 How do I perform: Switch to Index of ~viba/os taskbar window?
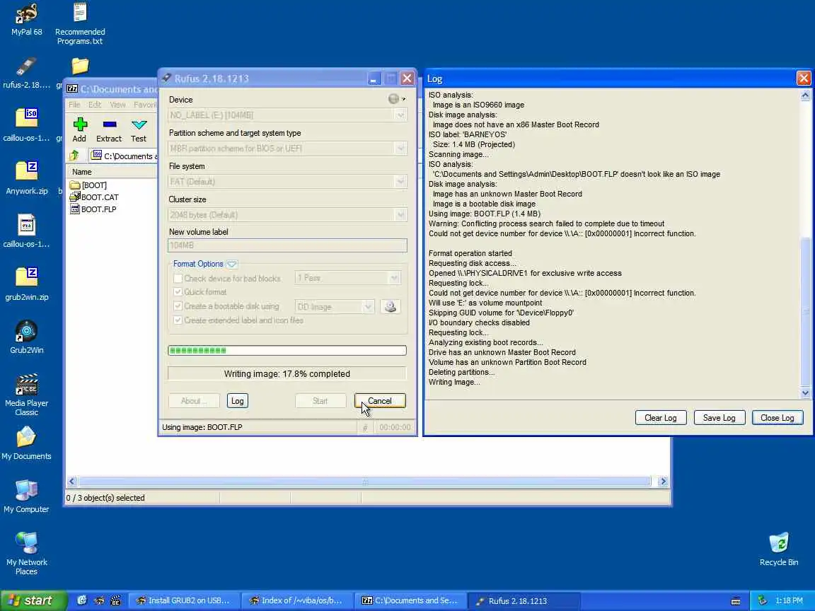(296, 600)
